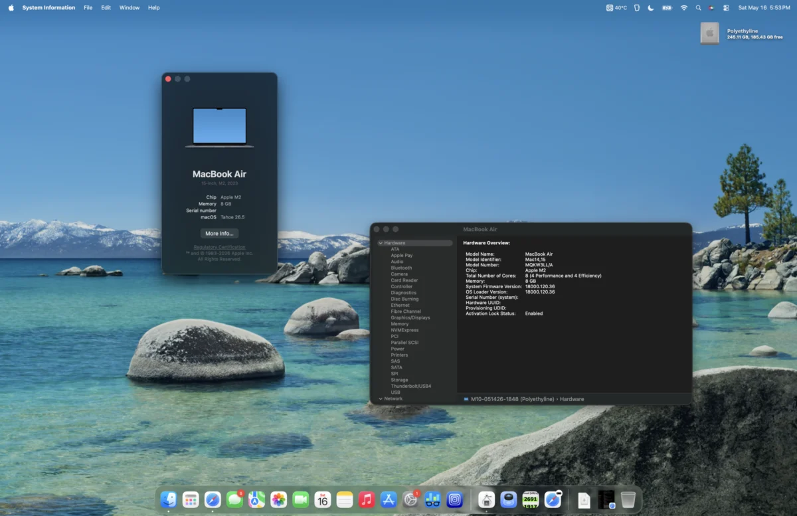Click the temperature 40°C menu bar item
Image resolution: width=797 pixels, height=516 pixels.
pos(617,8)
